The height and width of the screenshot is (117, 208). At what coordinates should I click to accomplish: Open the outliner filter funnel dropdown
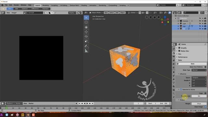tap(202, 13)
